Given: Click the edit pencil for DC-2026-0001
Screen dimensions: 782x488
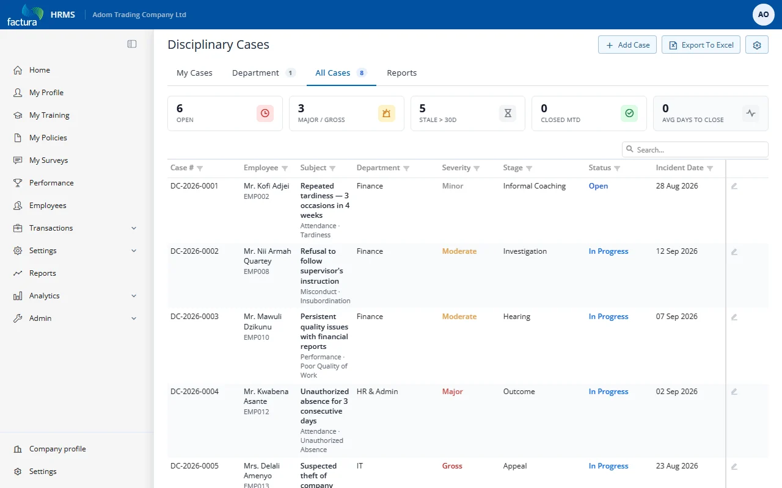Looking at the screenshot, I should (x=734, y=186).
